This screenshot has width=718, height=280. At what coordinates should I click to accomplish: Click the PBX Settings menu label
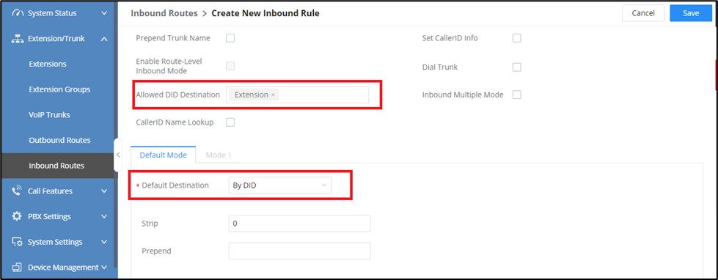click(x=49, y=216)
